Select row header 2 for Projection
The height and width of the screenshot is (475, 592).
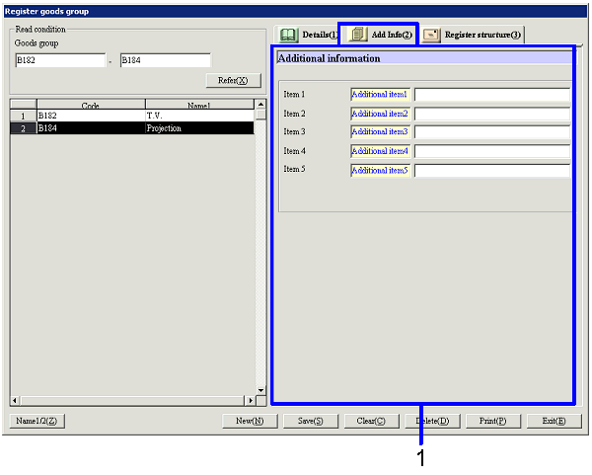23,128
